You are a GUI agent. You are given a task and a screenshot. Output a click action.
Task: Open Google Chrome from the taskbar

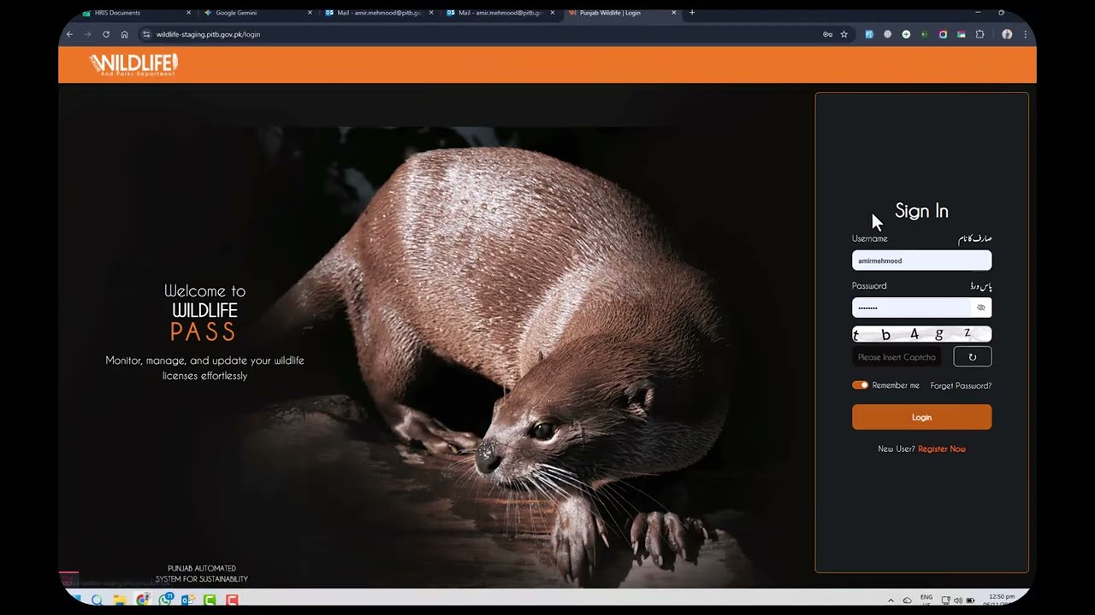[x=142, y=600]
